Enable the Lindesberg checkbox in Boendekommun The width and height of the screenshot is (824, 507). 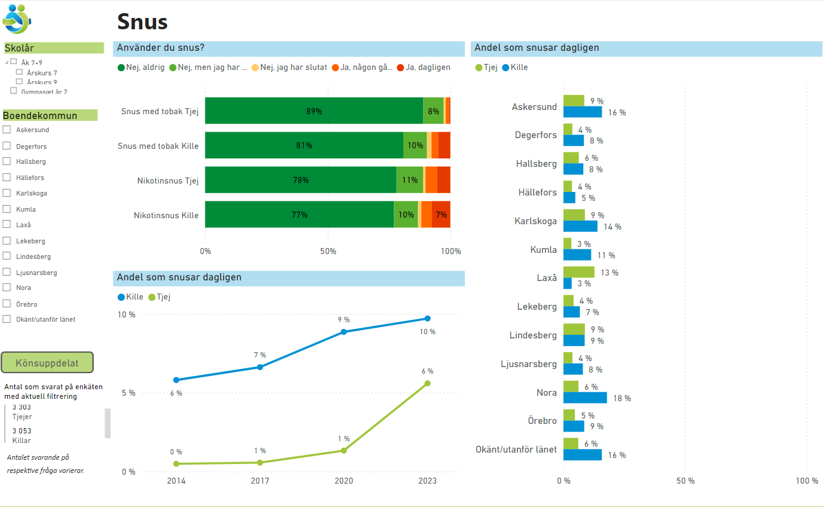7,256
